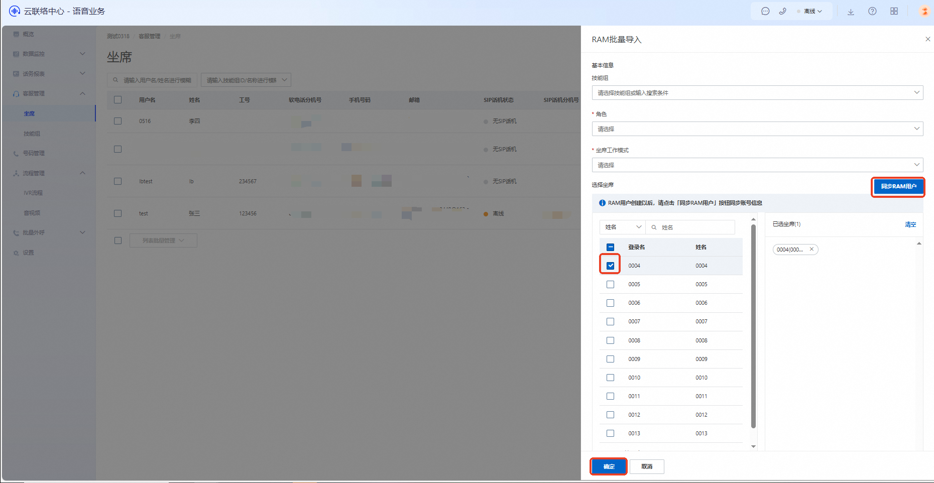
Task: Open the 坐席工作模式 dropdown
Action: point(757,165)
